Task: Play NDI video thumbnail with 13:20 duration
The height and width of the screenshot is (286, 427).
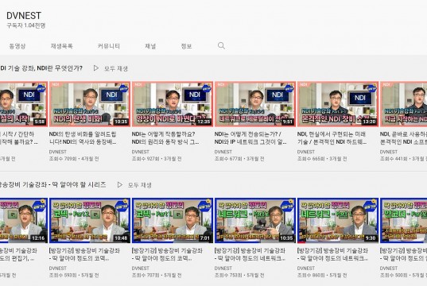Action: pos(338,104)
